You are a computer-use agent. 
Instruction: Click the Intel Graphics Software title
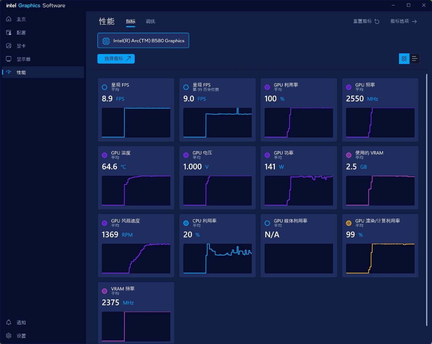[x=36, y=5]
